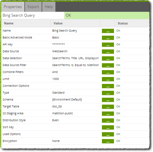The width and height of the screenshot is (153, 152).
Task: Click the ellipsis button for API Key
Action: pyautogui.click(x=108, y=45)
